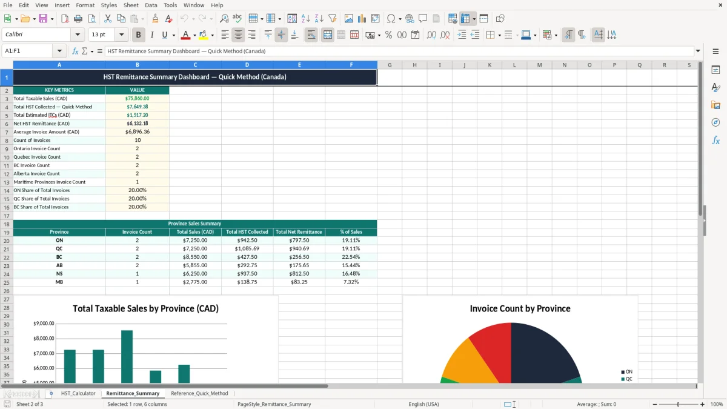727x409 pixels.
Task: Open the sidebar Navigator panel
Action: (x=715, y=122)
